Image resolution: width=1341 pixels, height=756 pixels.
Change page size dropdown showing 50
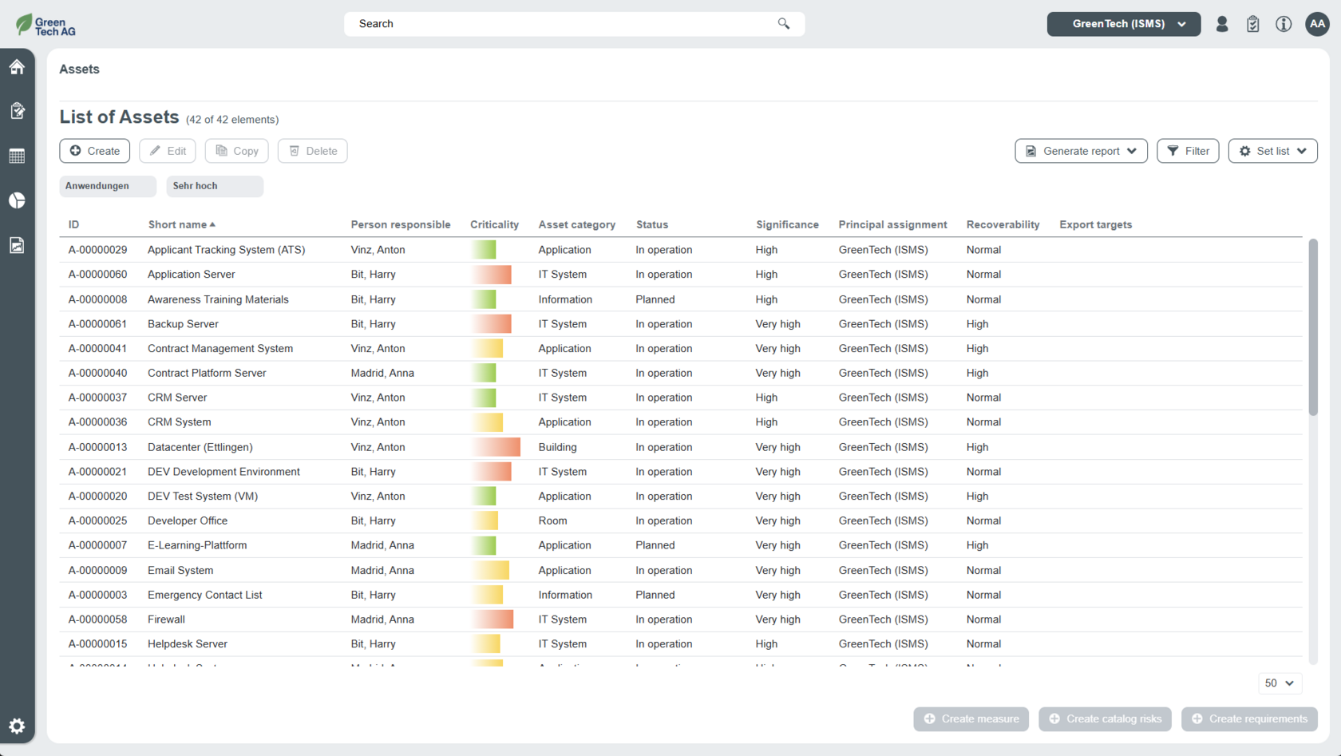1280,683
